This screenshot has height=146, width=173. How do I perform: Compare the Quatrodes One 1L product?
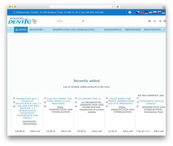click(x=76, y=102)
